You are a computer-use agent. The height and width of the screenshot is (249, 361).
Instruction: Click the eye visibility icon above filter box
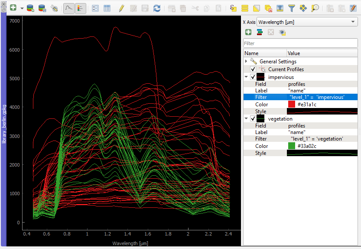coord(282,32)
